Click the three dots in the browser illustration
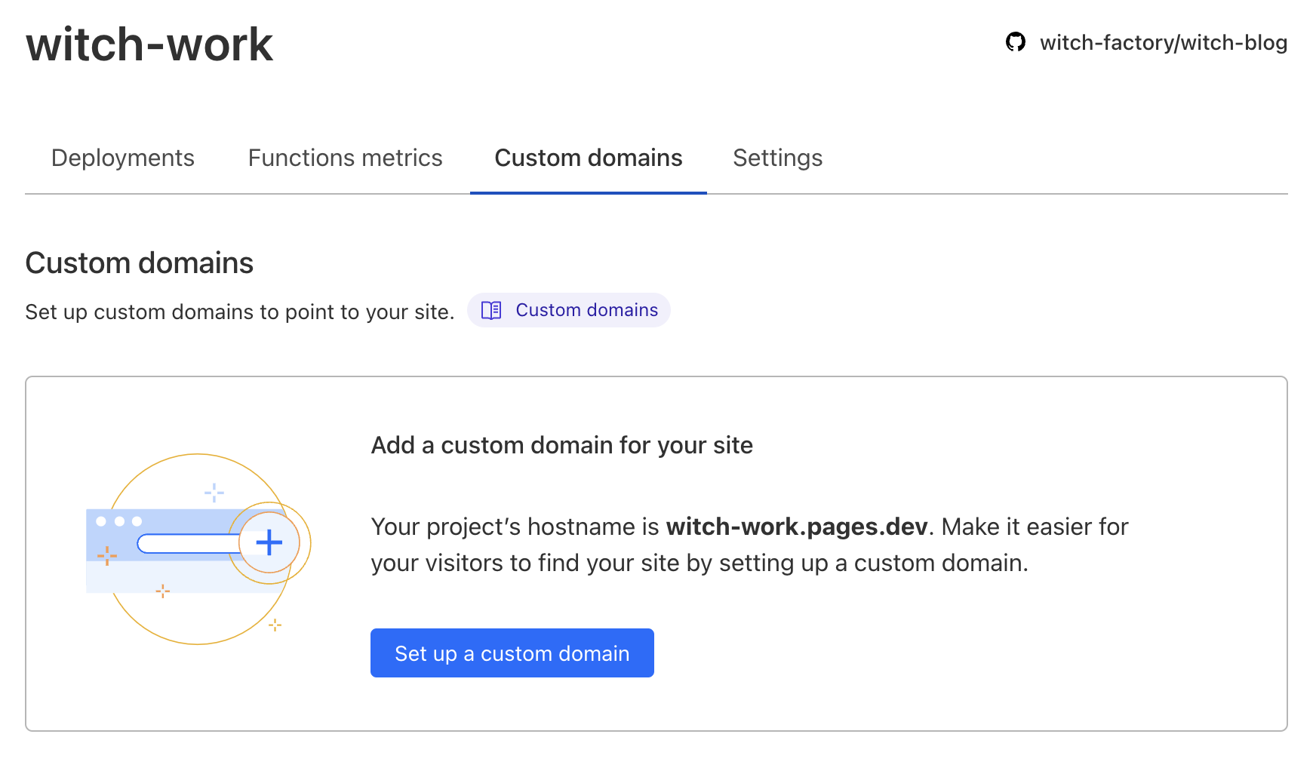 [119, 521]
